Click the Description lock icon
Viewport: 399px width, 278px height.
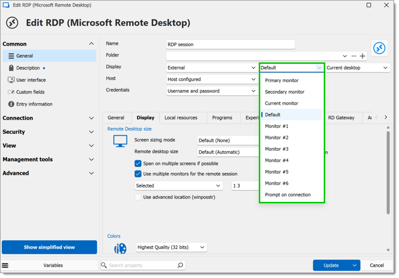(11, 68)
